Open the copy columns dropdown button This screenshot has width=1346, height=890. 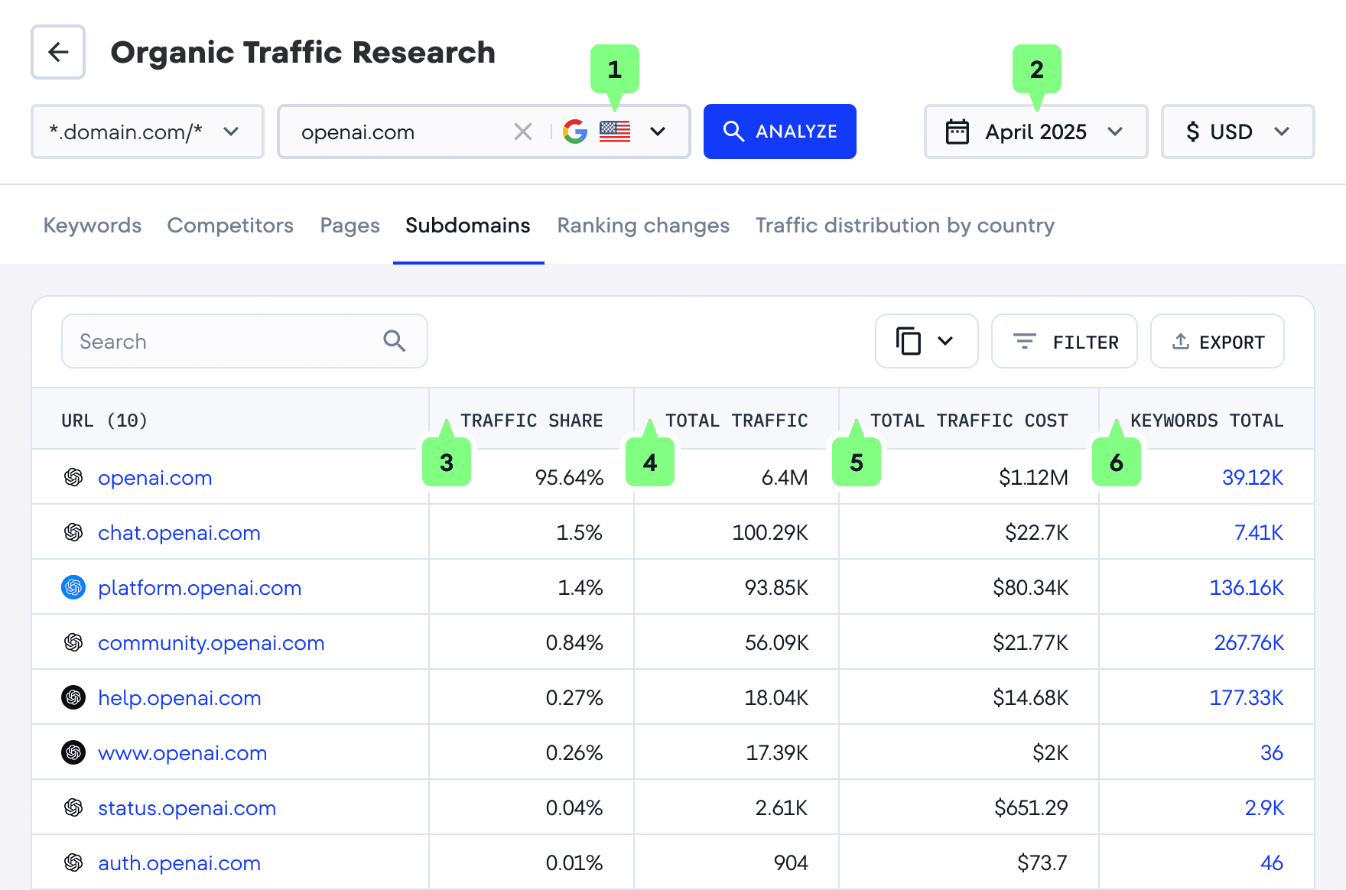click(x=925, y=341)
